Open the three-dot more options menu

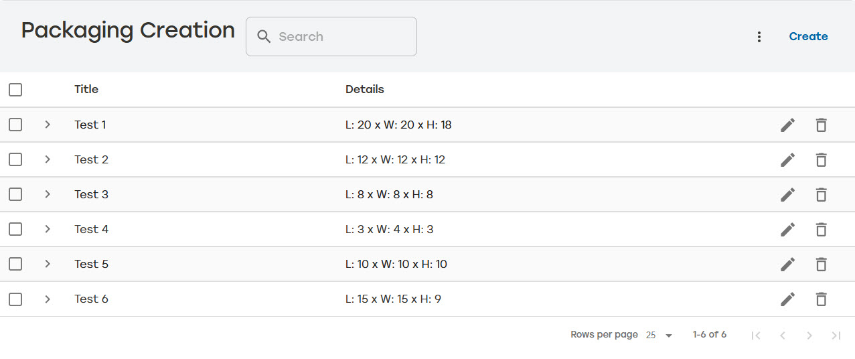point(759,37)
